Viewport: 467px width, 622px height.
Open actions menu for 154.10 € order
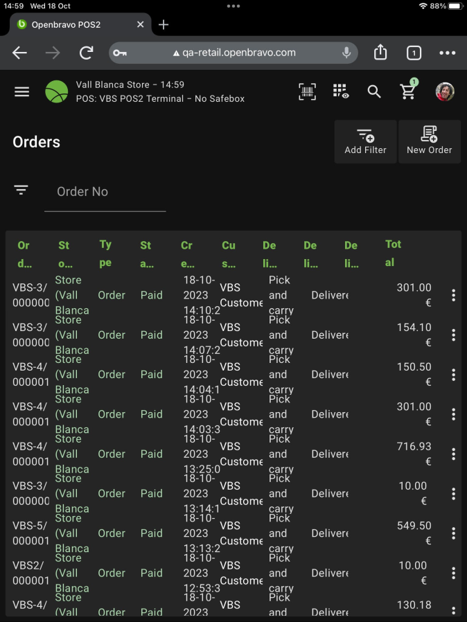tap(453, 335)
